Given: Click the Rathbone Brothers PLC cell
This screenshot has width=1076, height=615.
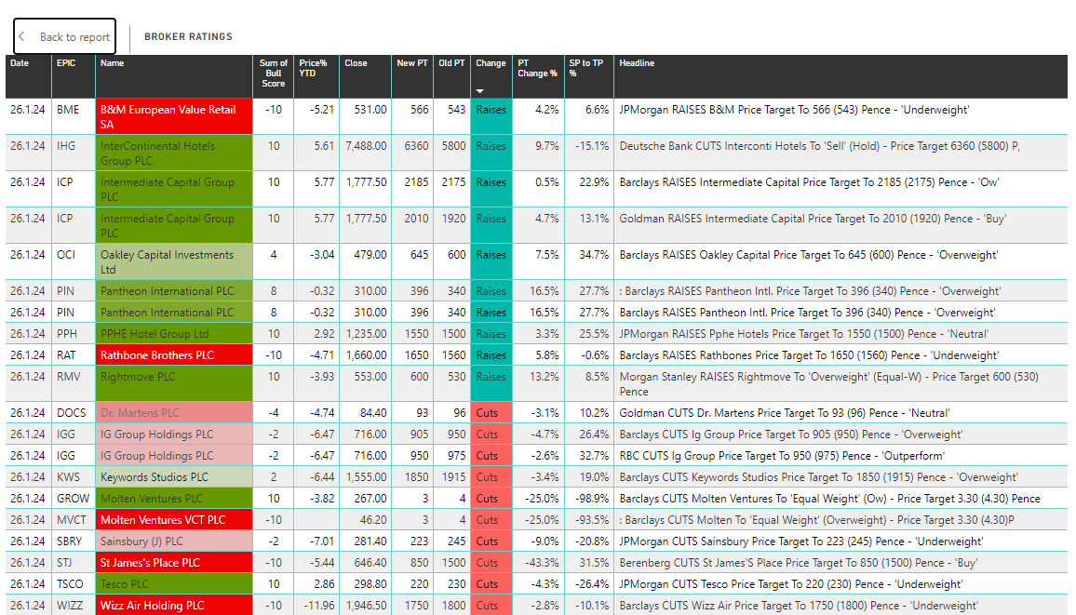Looking at the screenshot, I should (x=174, y=355).
